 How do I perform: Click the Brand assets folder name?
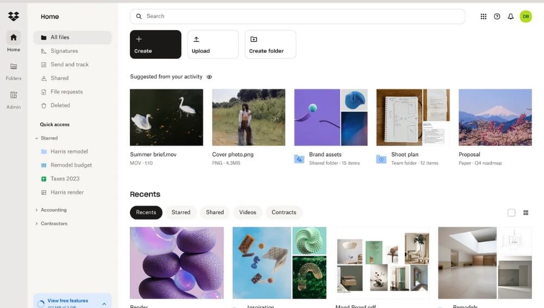pyautogui.click(x=325, y=155)
